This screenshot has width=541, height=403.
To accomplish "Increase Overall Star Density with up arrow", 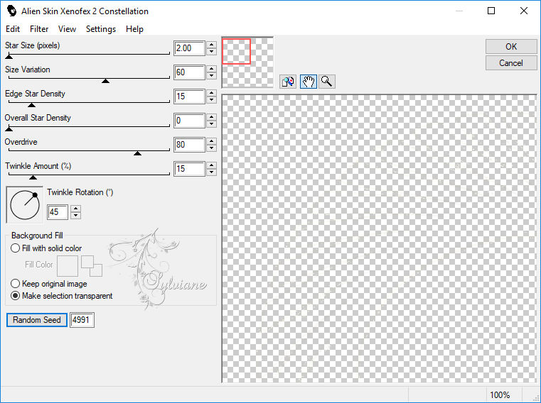I will pos(212,117).
